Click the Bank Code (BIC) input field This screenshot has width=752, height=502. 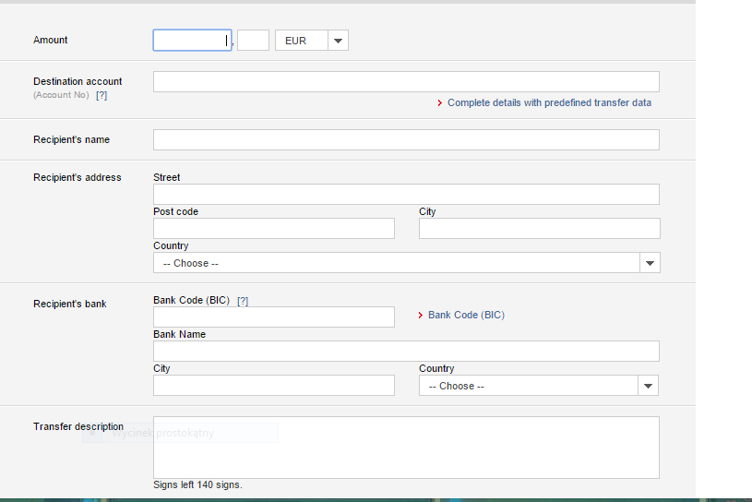pos(274,317)
